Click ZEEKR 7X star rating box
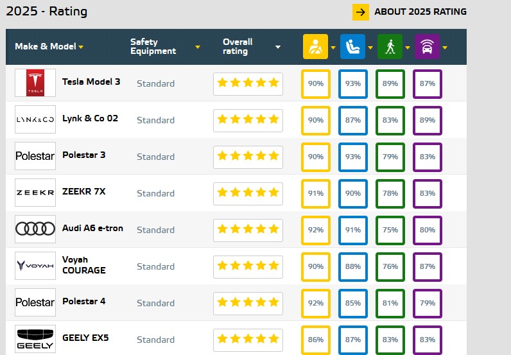Image resolution: width=511 pixels, height=355 pixels. [248, 193]
